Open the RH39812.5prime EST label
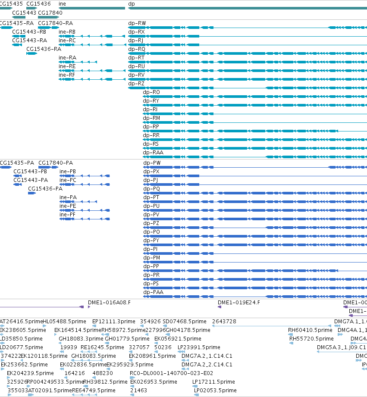This screenshot has width=367, height=397. click(x=105, y=381)
